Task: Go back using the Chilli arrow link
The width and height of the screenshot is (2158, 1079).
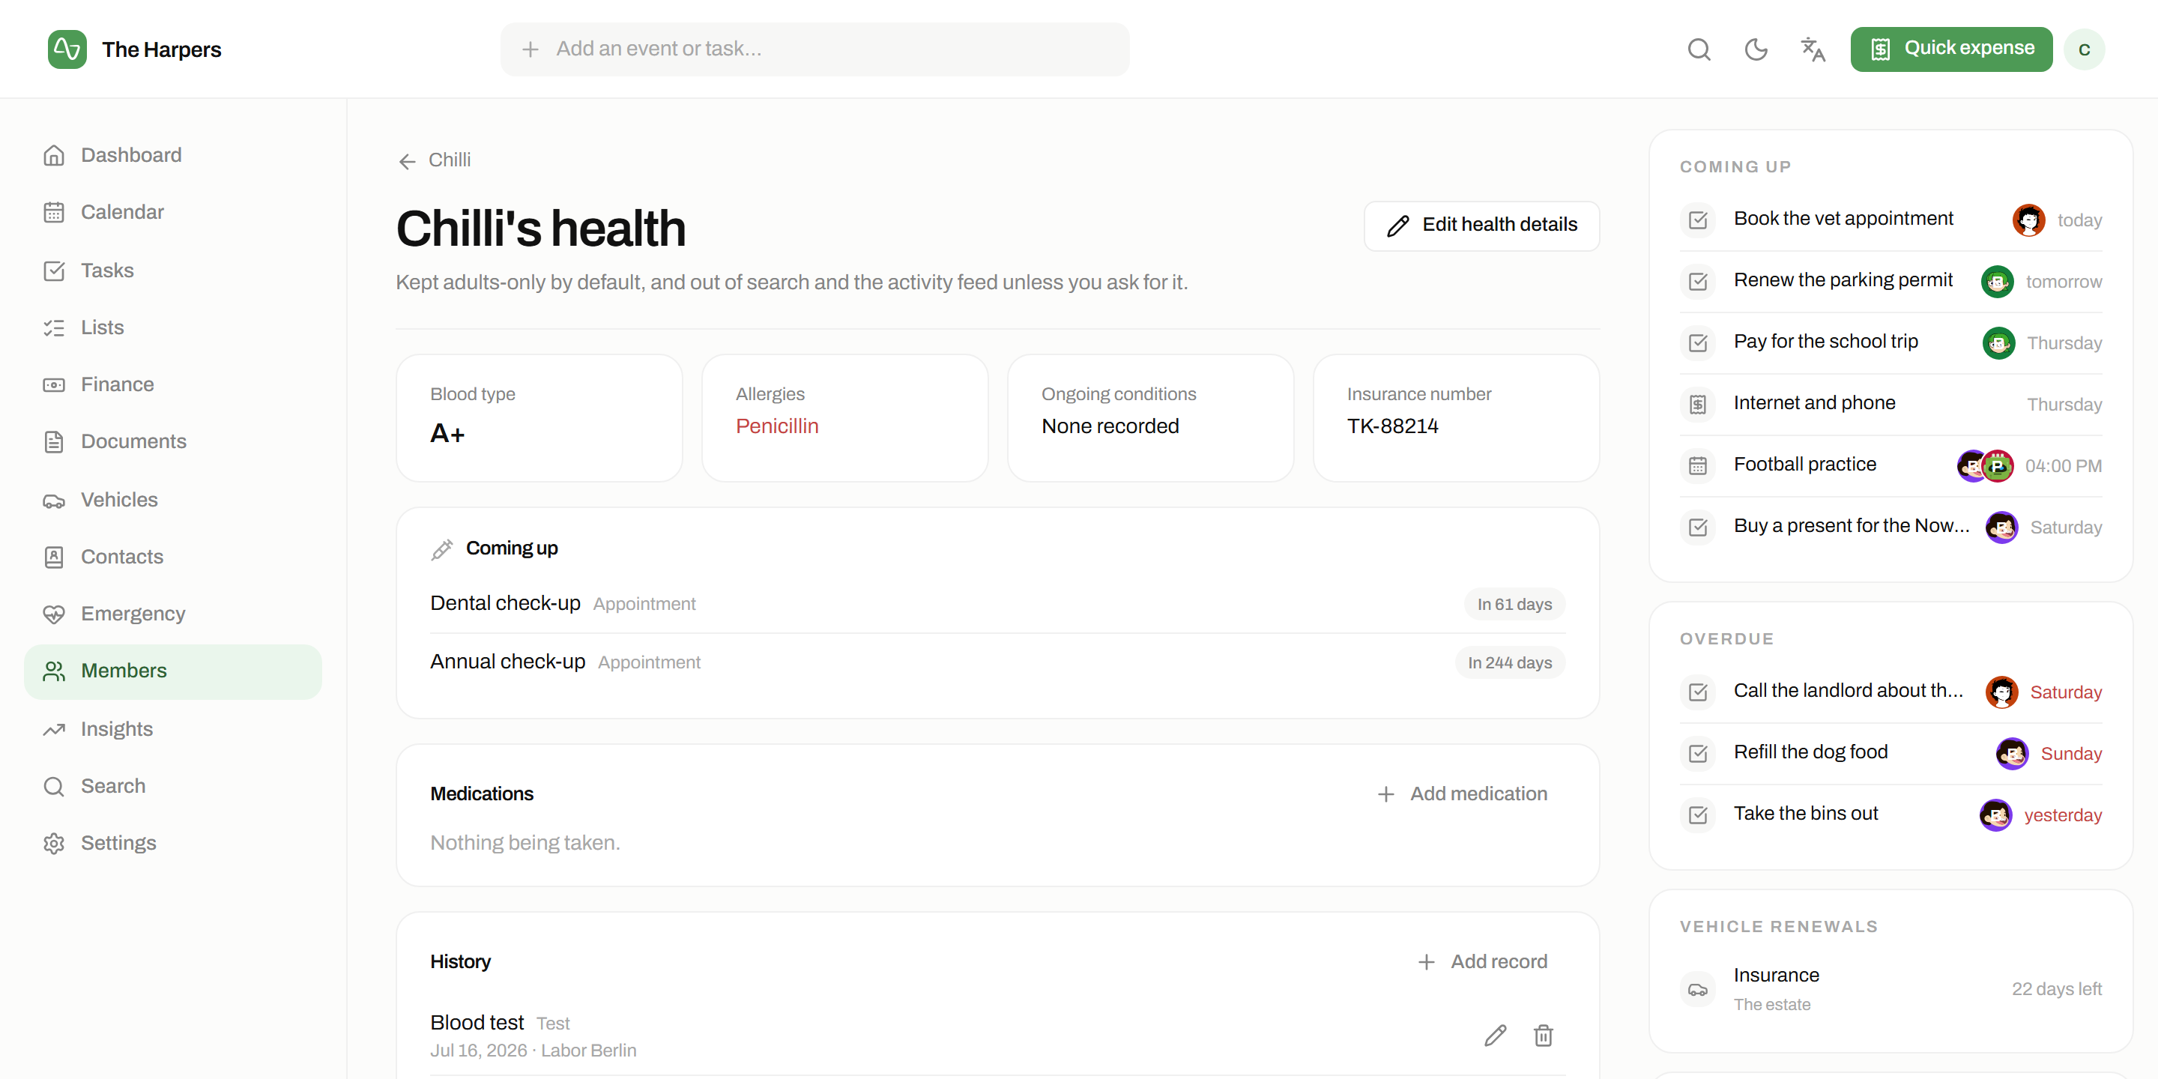Action: click(434, 160)
